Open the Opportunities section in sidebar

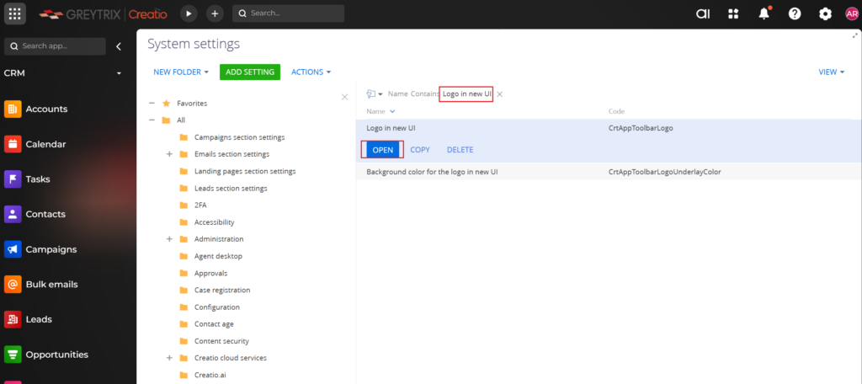click(56, 355)
